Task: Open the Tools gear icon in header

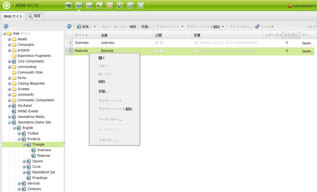Action: (131, 5)
